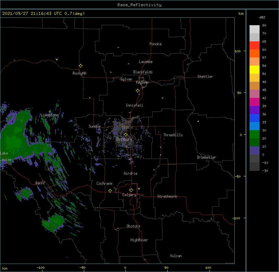
Task: Click the Stettler city label
Action: [205, 77]
